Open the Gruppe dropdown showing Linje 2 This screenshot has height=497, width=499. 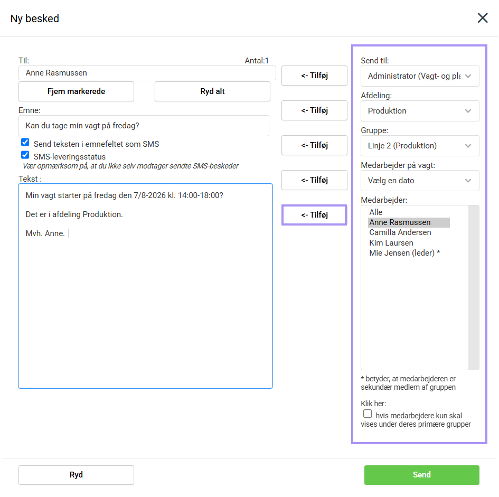tap(420, 146)
